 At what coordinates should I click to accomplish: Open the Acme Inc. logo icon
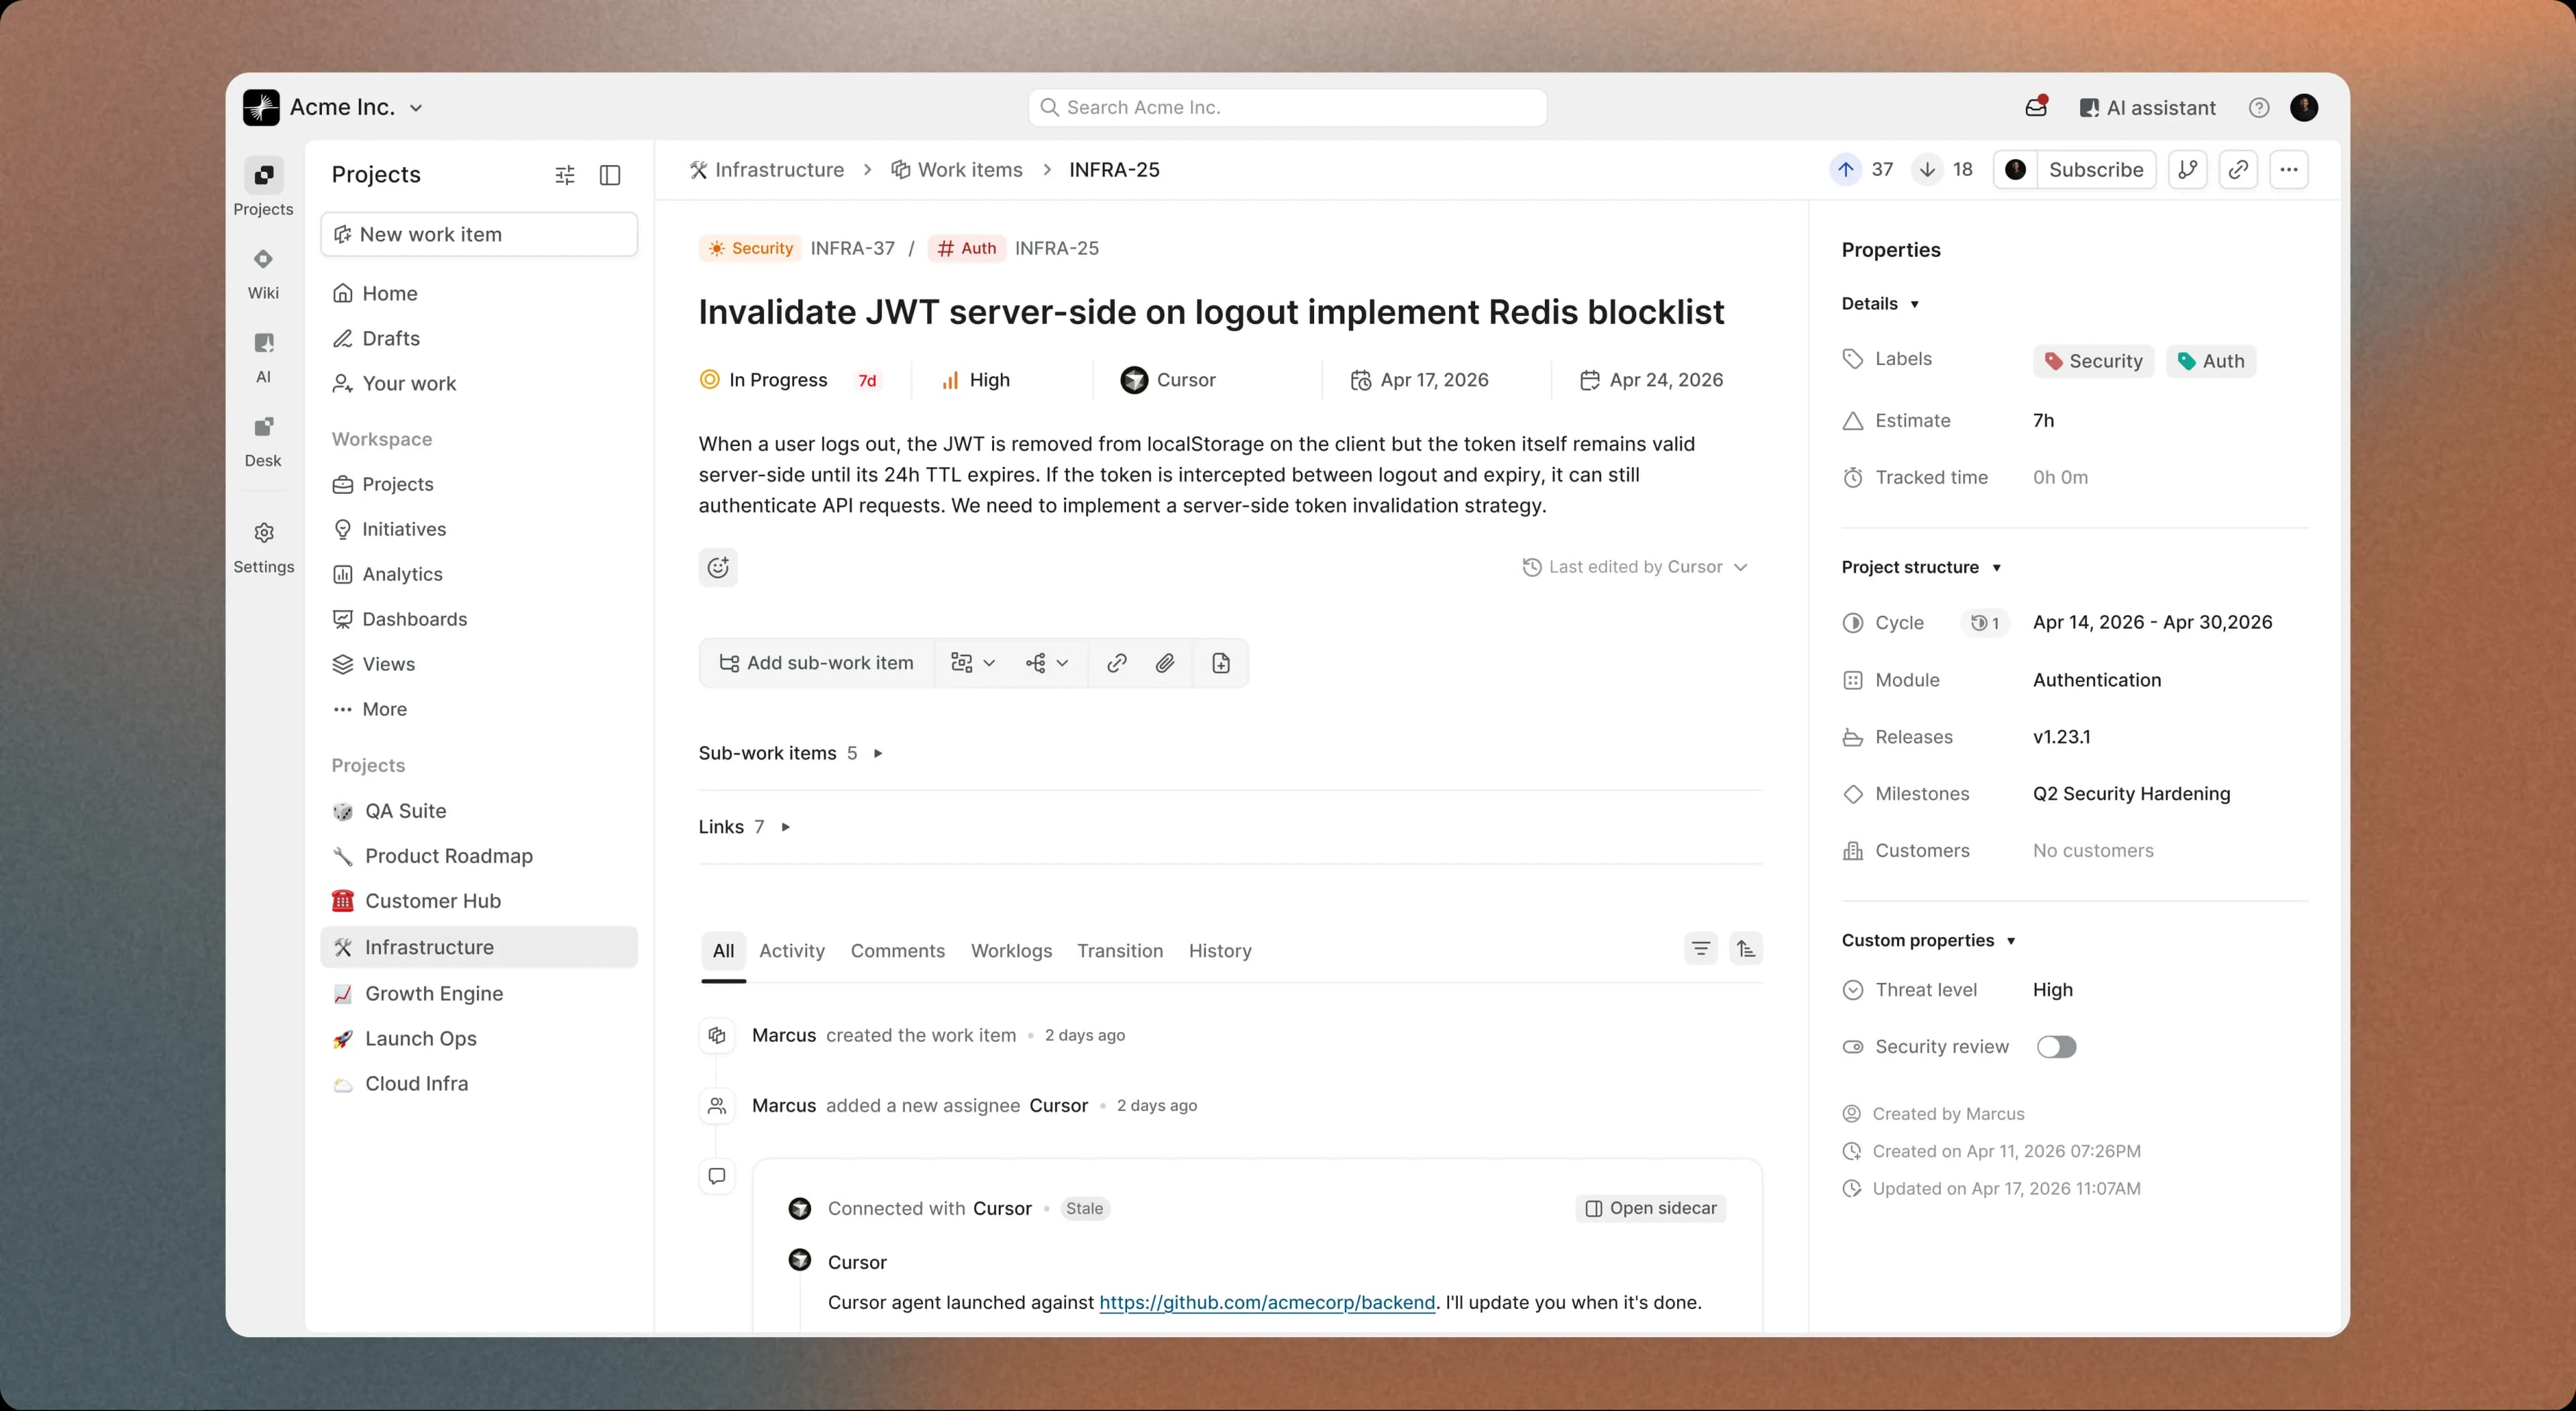[x=261, y=108]
